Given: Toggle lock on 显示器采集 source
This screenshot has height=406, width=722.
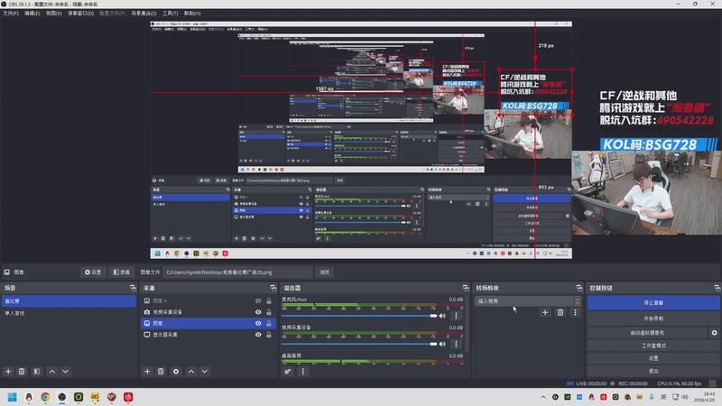Looking at the screenshot, I should coord(269,335).
